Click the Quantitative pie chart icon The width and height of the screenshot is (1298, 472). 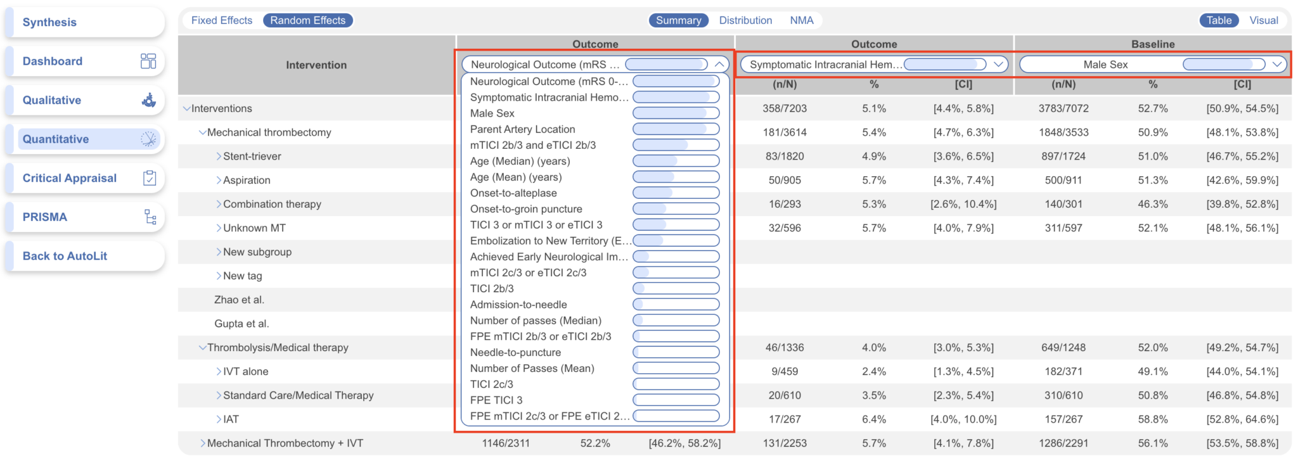(148, 139)
